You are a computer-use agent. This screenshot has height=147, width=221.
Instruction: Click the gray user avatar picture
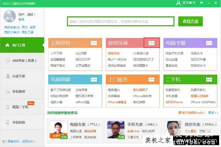click(10, 16)
